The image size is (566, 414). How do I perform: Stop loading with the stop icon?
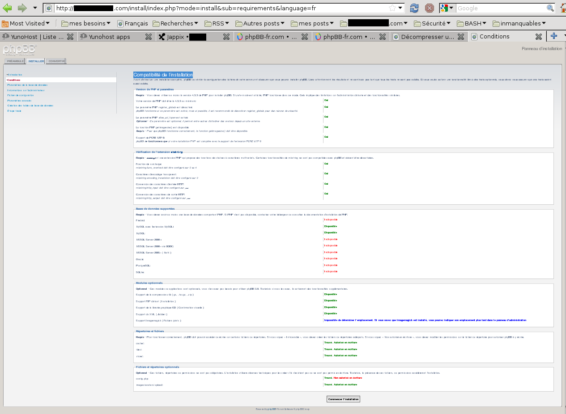click(x=429, y=8)
